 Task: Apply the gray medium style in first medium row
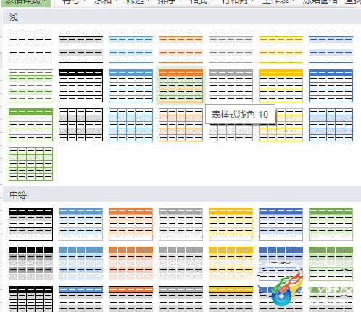(x=180, y=224)
